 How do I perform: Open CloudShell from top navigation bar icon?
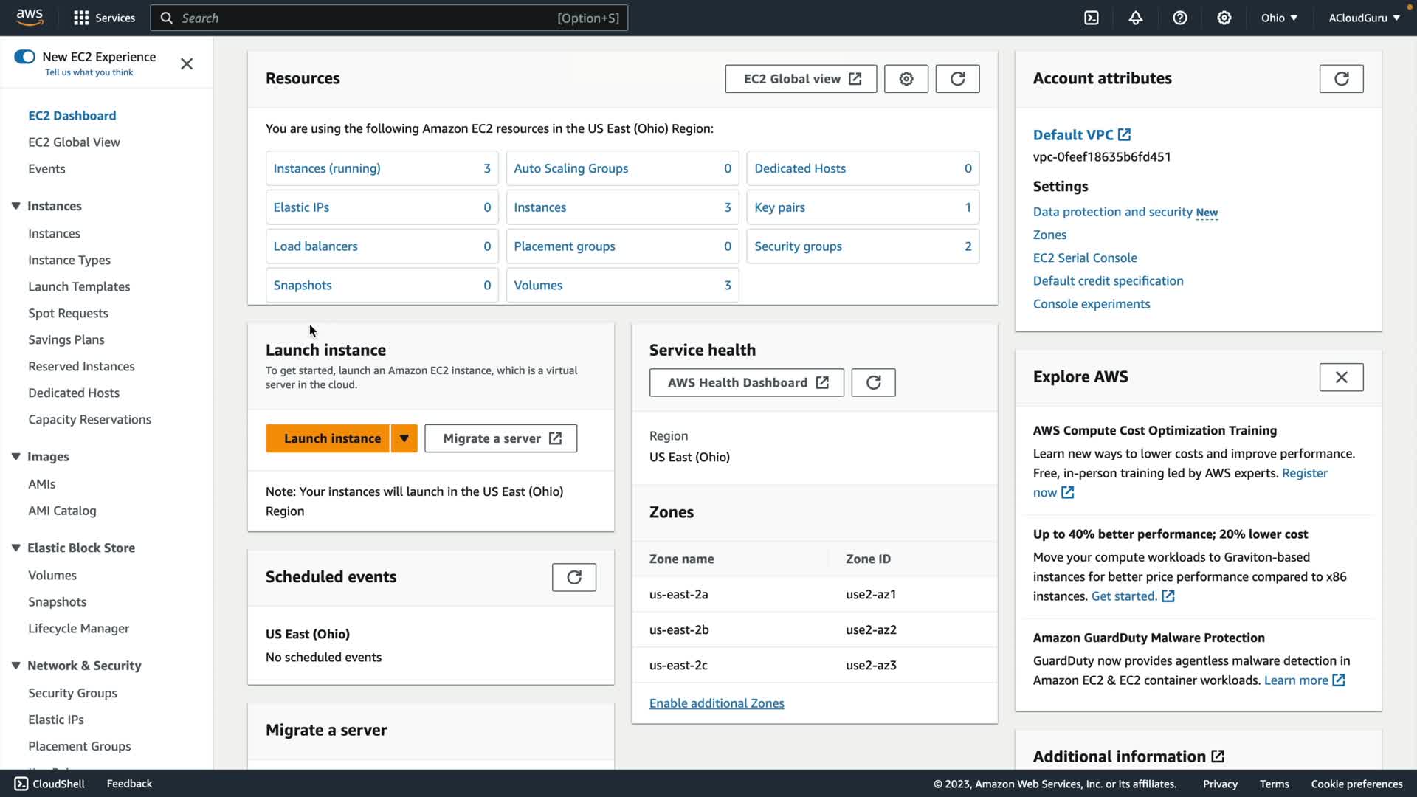(x=1092, y=18)
